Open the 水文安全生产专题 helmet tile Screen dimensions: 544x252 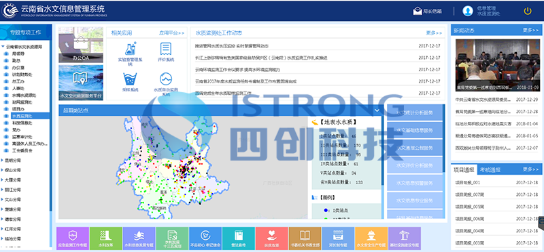coord(371,238)
